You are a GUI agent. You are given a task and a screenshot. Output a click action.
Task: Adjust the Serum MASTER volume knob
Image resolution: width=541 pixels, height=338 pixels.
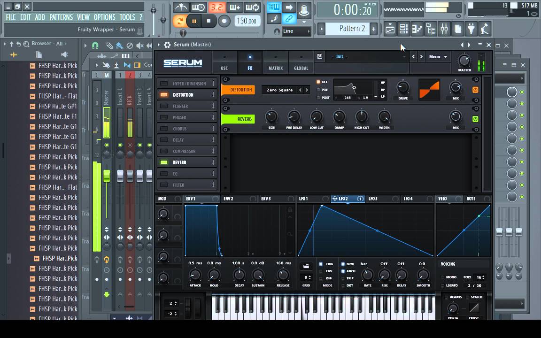464,61
